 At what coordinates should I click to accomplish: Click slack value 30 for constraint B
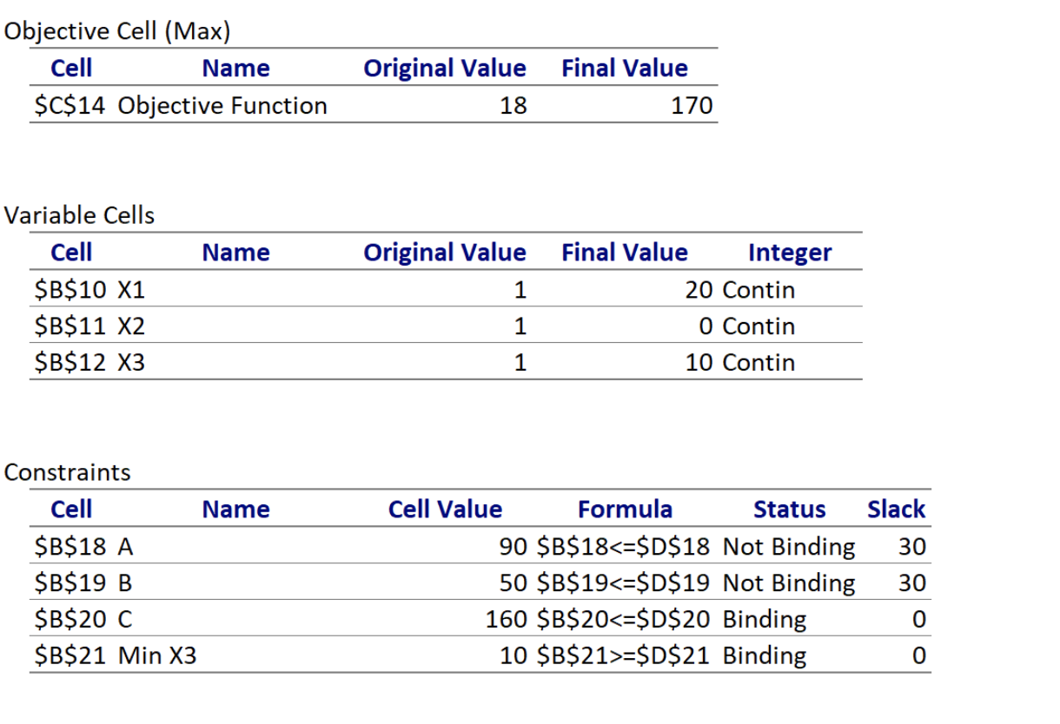[x=912, y=582]
